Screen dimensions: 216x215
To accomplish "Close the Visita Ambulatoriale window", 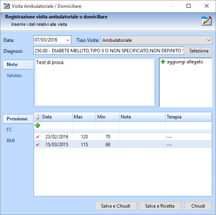I will point(207,6).
